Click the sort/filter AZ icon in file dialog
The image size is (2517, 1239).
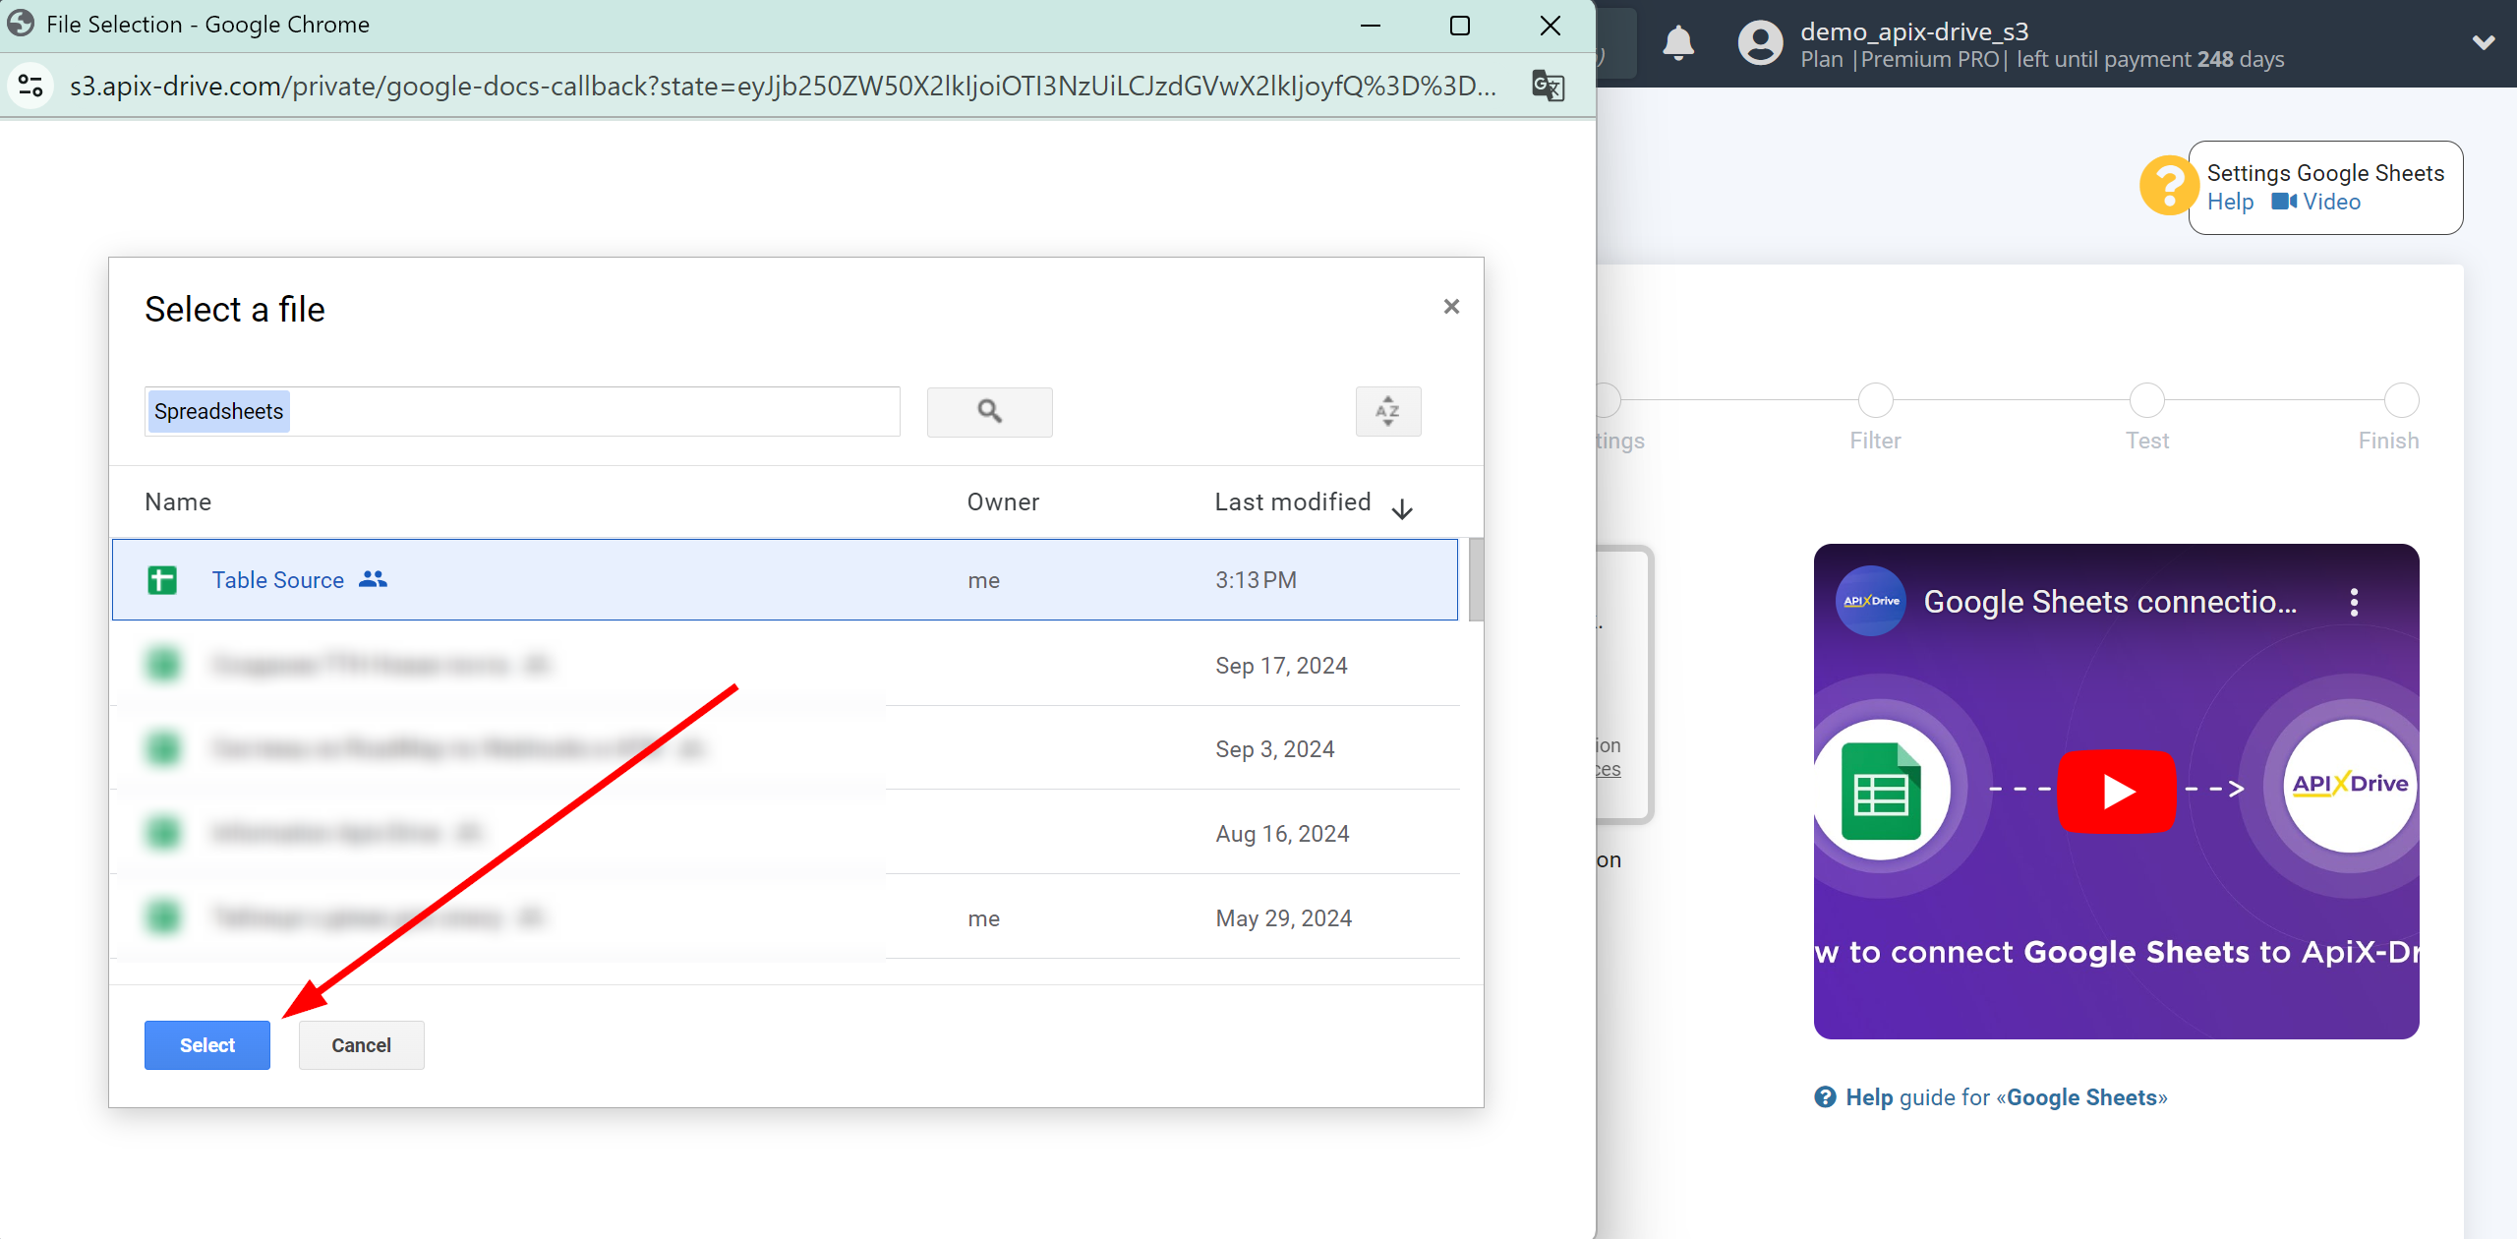tap(1387, 411)
